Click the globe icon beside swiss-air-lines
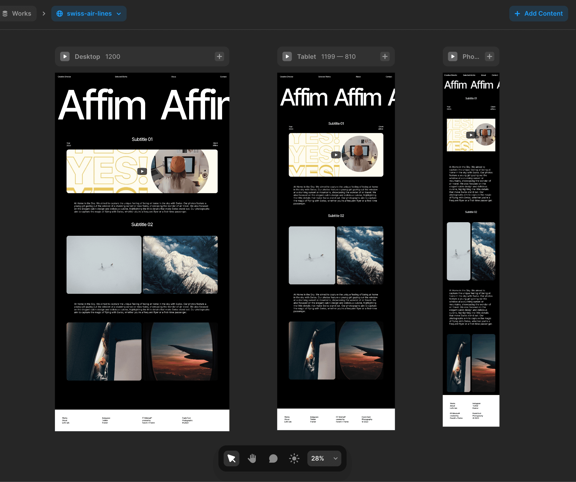576x482 pixels. [60, 14]
